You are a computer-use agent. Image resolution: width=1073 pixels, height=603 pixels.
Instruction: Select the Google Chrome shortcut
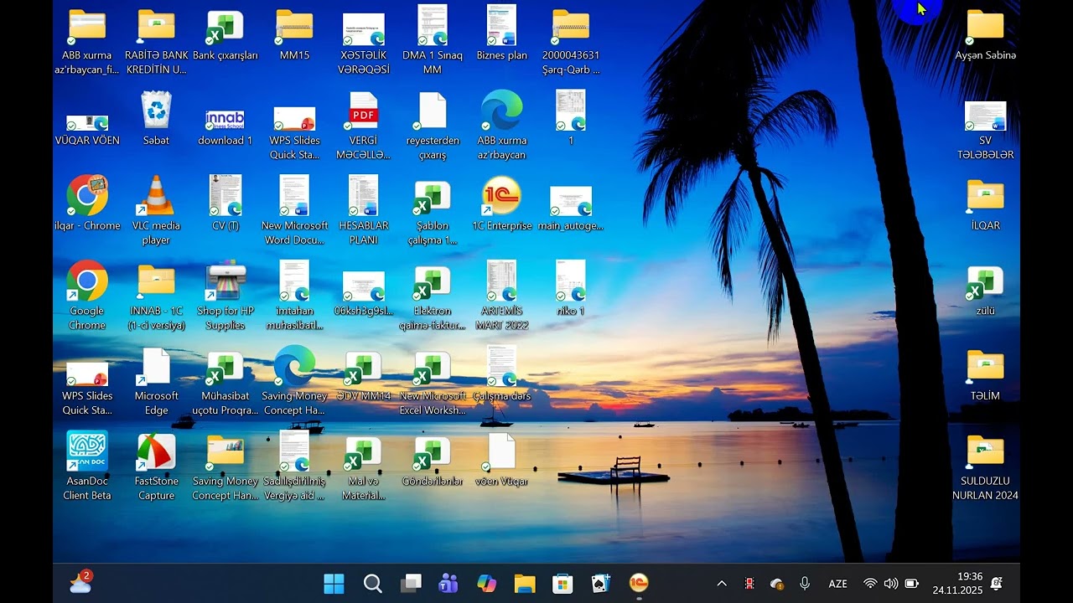pyautogui.click(x=87, y=296)
